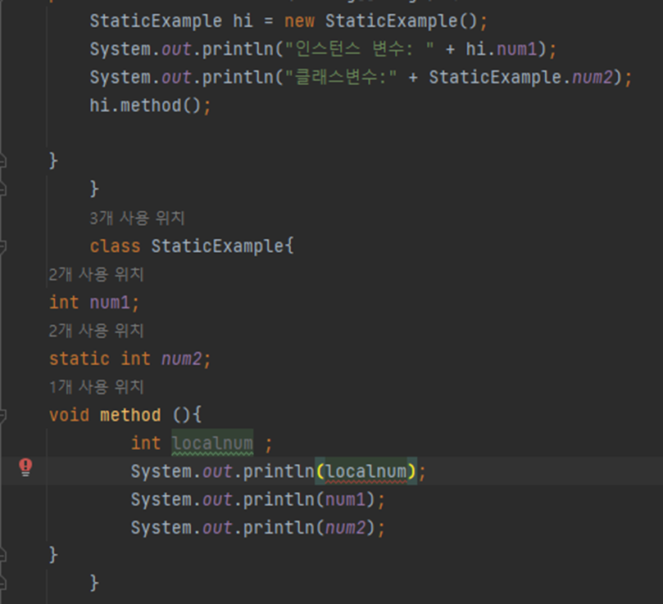This screenshot has height=604, width=663.
Task: Click highlighted "localnum" in its declaration
Action: (x=212, y=443)
